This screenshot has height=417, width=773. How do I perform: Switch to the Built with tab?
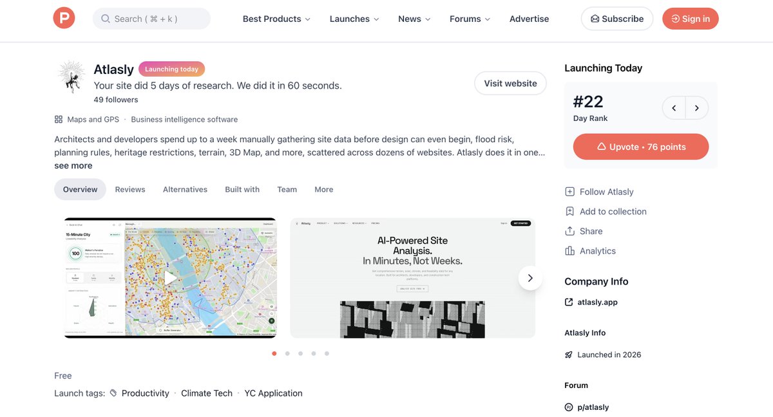(242, 189)
